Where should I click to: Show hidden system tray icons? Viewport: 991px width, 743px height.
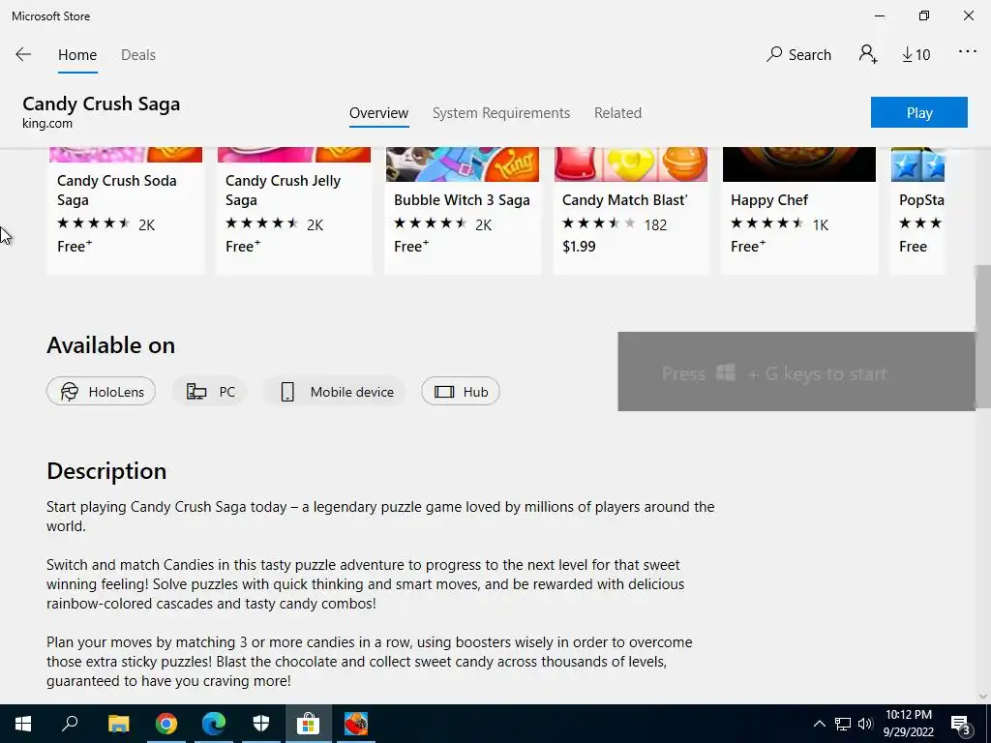click(819, 724)
